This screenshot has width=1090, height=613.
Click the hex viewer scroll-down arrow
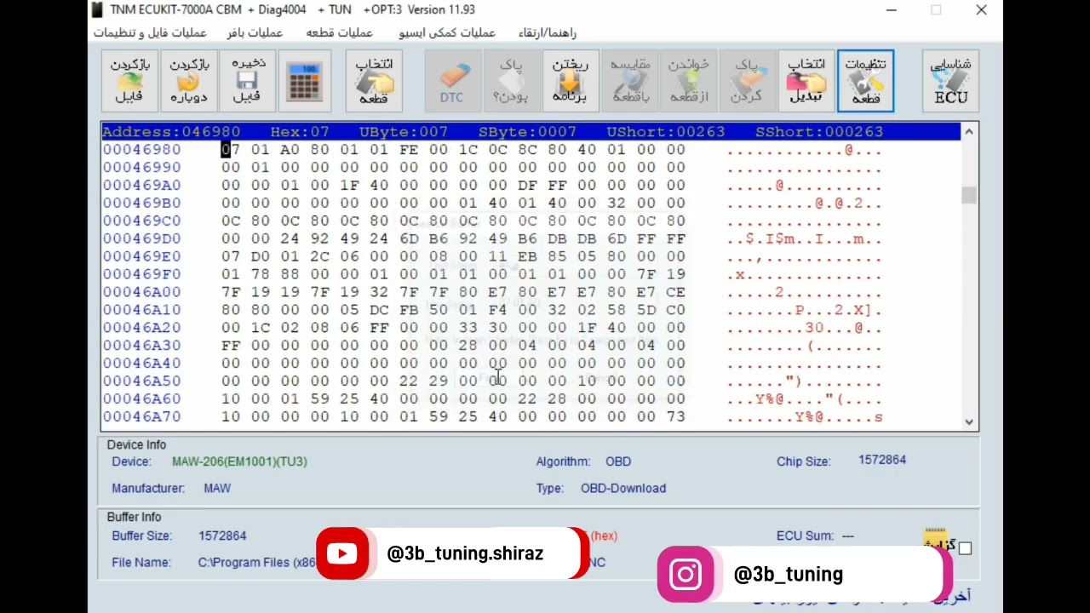(969, 421)
